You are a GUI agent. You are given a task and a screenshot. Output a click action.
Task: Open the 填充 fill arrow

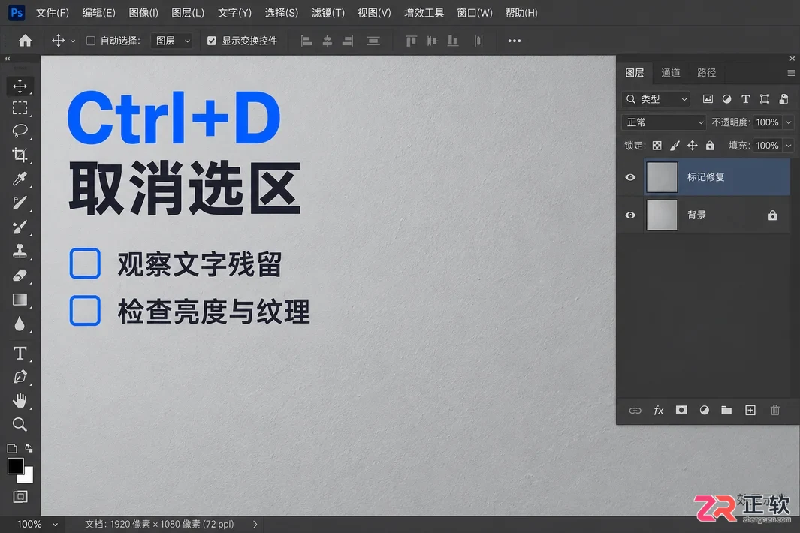(x=789, y=146)
